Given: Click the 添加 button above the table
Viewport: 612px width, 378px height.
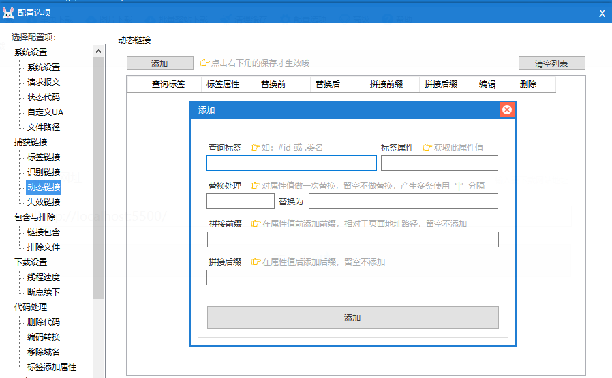Looking at the screenshot, I should click(159, 63).
